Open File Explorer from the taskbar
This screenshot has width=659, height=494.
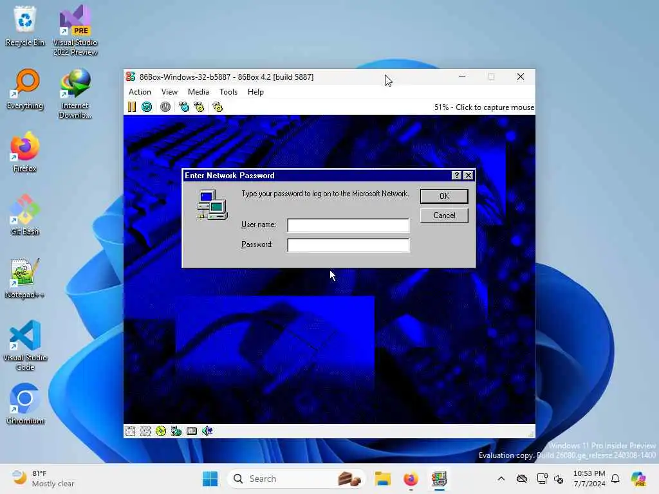[383, 479]
